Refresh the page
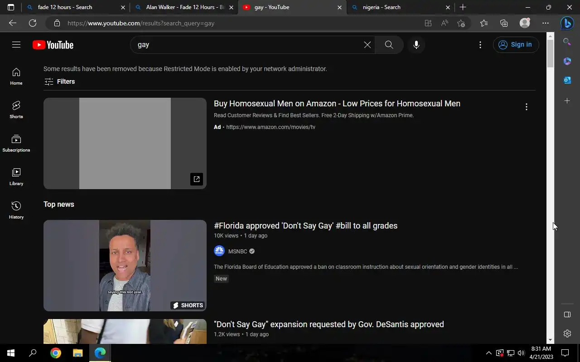The width and height of the screenshot is (580, 362). tap(33, 23)
